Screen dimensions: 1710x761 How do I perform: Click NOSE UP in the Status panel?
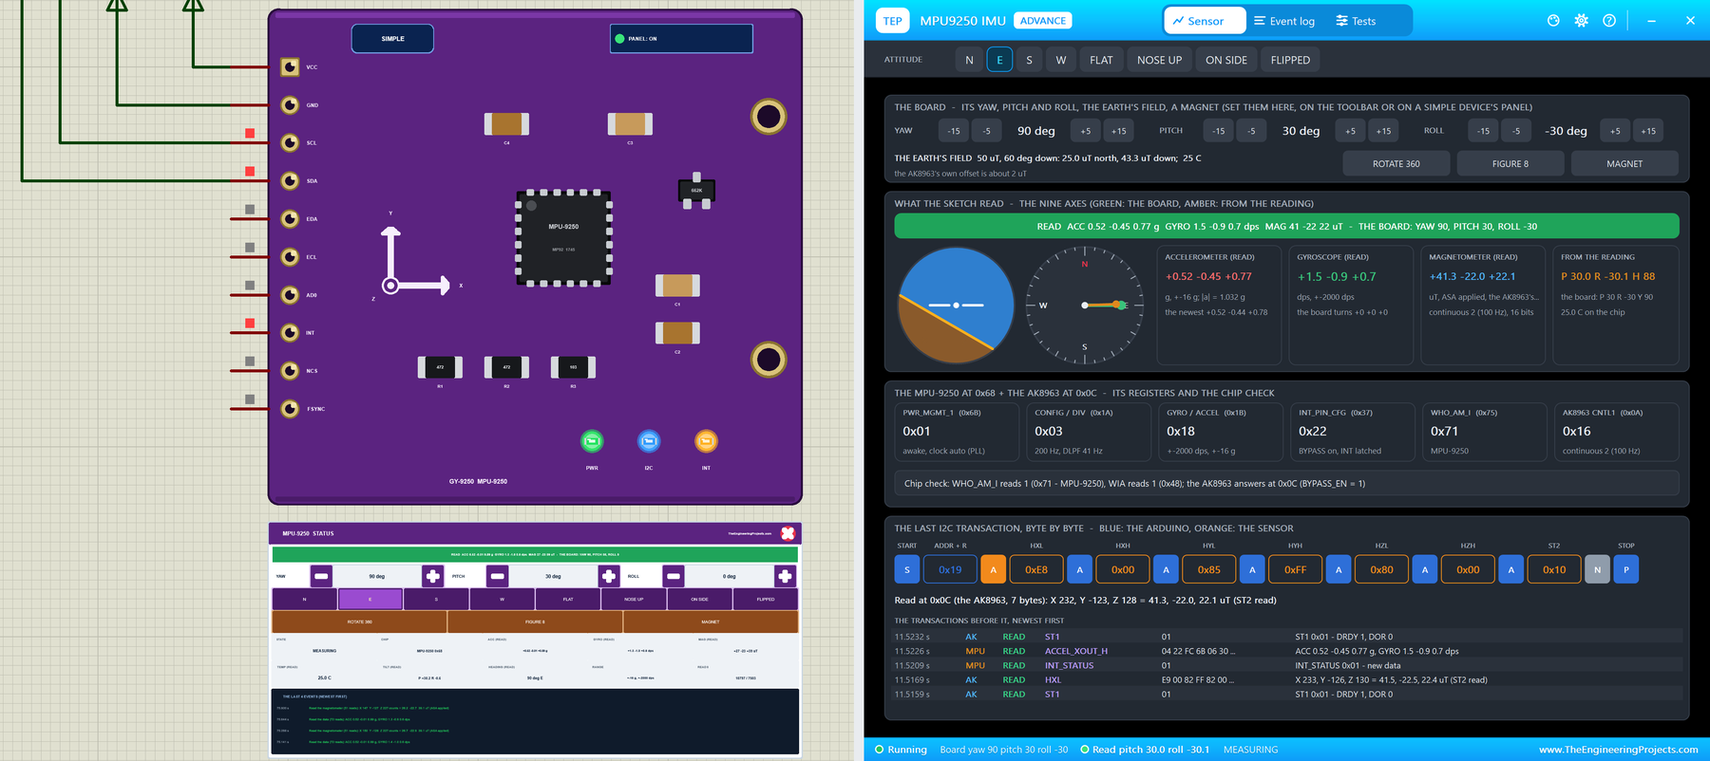pos(634,600)
